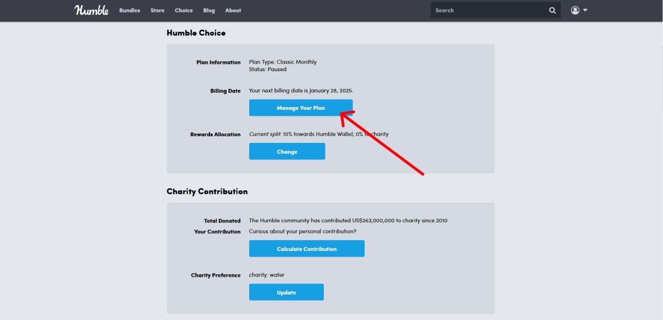Click the Calculate Contribution button
Viewport: 663px width, 320px height.
coord(307,248)
